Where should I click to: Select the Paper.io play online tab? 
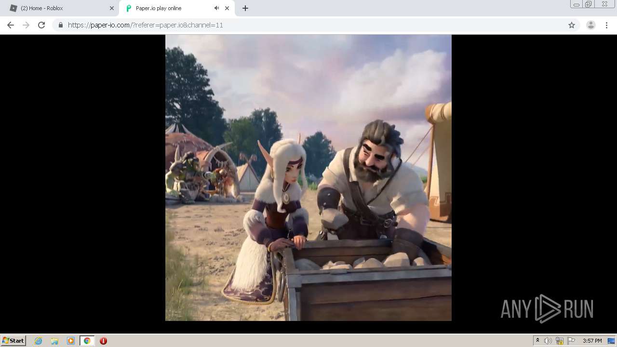[x=176, y=8]
